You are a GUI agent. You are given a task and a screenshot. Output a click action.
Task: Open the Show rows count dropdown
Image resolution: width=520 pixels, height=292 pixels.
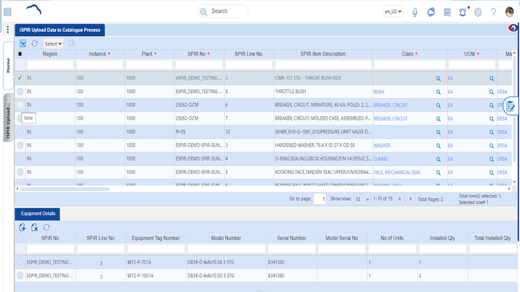(x=362, y=199)
